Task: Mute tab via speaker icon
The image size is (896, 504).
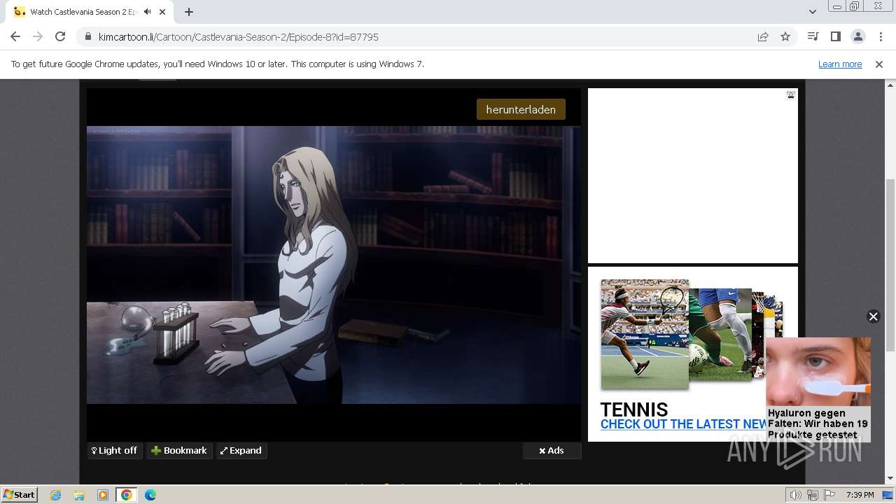Action: click(148, 12)
